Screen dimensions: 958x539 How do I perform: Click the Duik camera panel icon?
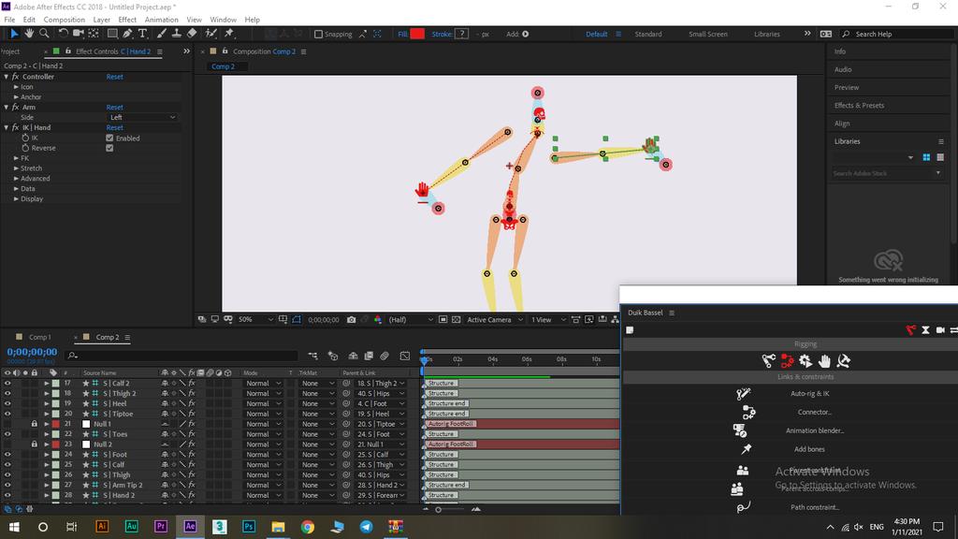940,330
